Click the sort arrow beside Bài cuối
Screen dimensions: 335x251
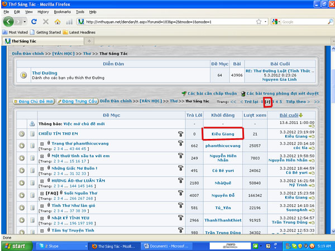(x=301, y=115)
